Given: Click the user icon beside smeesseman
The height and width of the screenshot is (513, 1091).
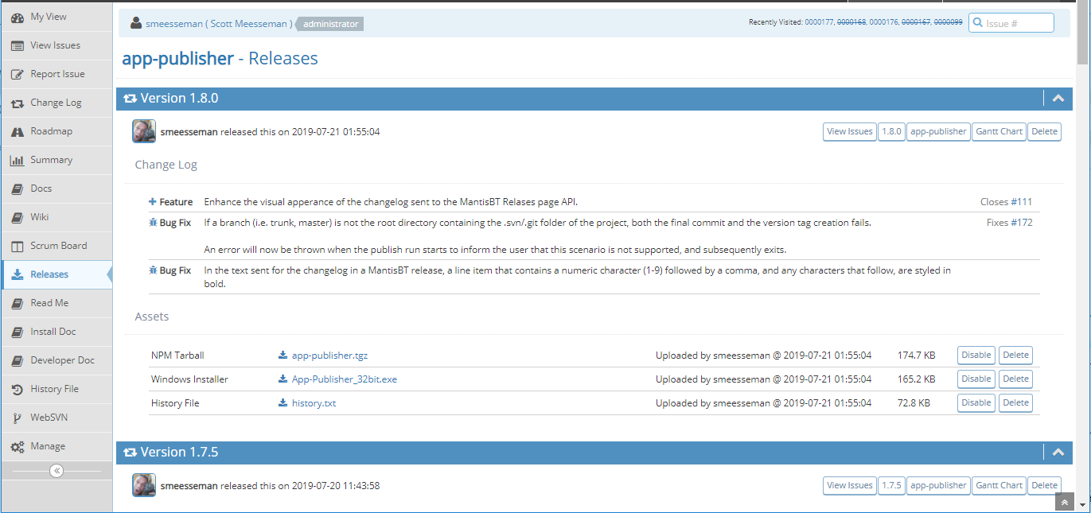Looking at the screenshot, I should 135,23.
